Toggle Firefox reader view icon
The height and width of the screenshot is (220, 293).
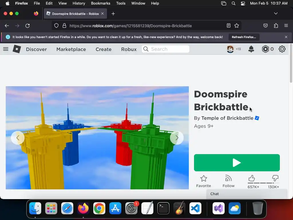[x=229, y=25]
